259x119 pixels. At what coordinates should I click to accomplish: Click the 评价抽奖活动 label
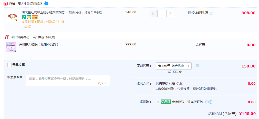pyautogui.click(x=20, y=37)
